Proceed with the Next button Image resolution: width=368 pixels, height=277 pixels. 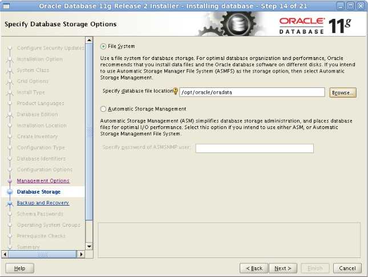(x=283, y=268)
